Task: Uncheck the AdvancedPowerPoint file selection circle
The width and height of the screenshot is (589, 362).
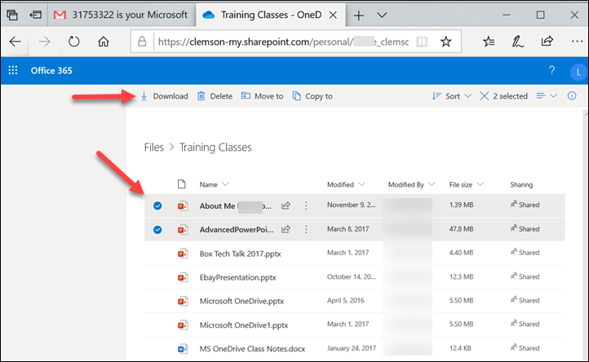Action: pyautogui.click(x=157, y=229)
